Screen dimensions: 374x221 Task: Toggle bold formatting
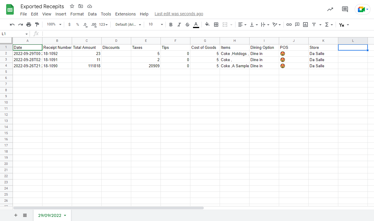tap(171, 25)
